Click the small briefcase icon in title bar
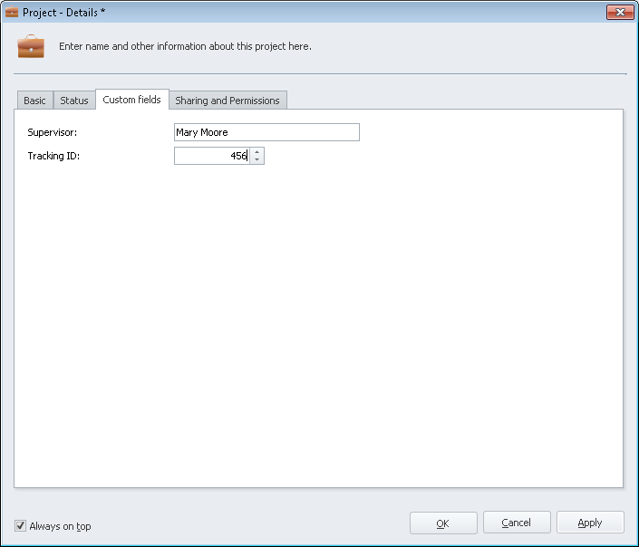The height and width of the screenshot is (547, 639). click(x=12, y=13)
